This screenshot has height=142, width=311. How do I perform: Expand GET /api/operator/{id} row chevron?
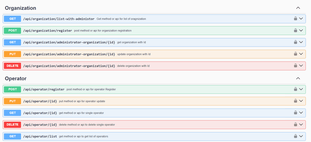(301, 112)
